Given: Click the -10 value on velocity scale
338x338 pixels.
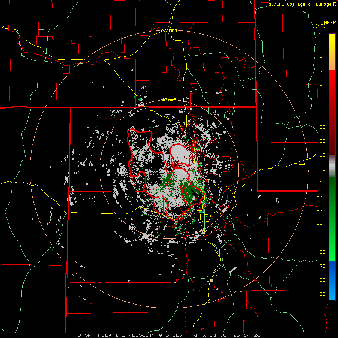Looking at the screenshot, I should coord(321,183).
